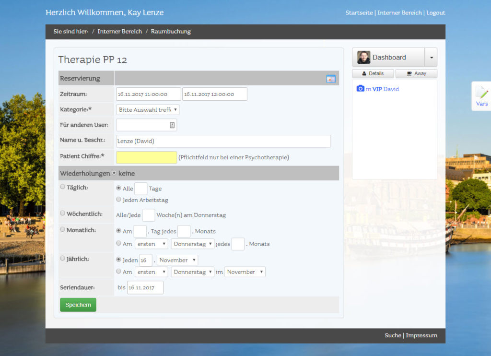Open the Kategorie selection dropdown
This screenshot has height=356, width=491.
(148, 110)
